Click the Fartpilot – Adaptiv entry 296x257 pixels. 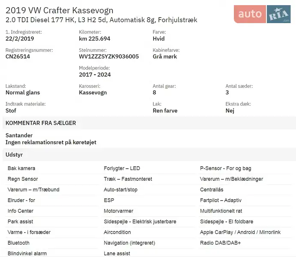[221, 200]
